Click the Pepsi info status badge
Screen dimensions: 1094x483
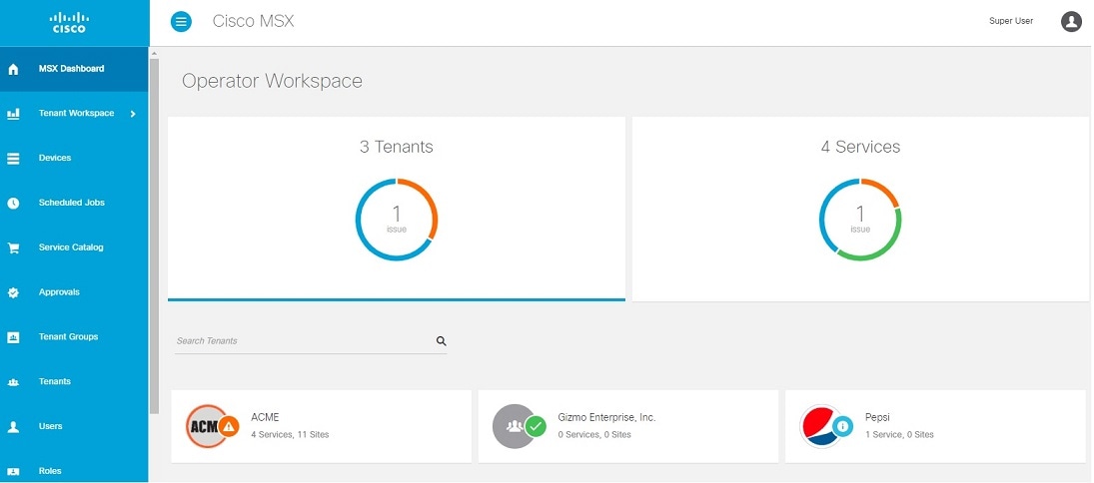point(842,426)
